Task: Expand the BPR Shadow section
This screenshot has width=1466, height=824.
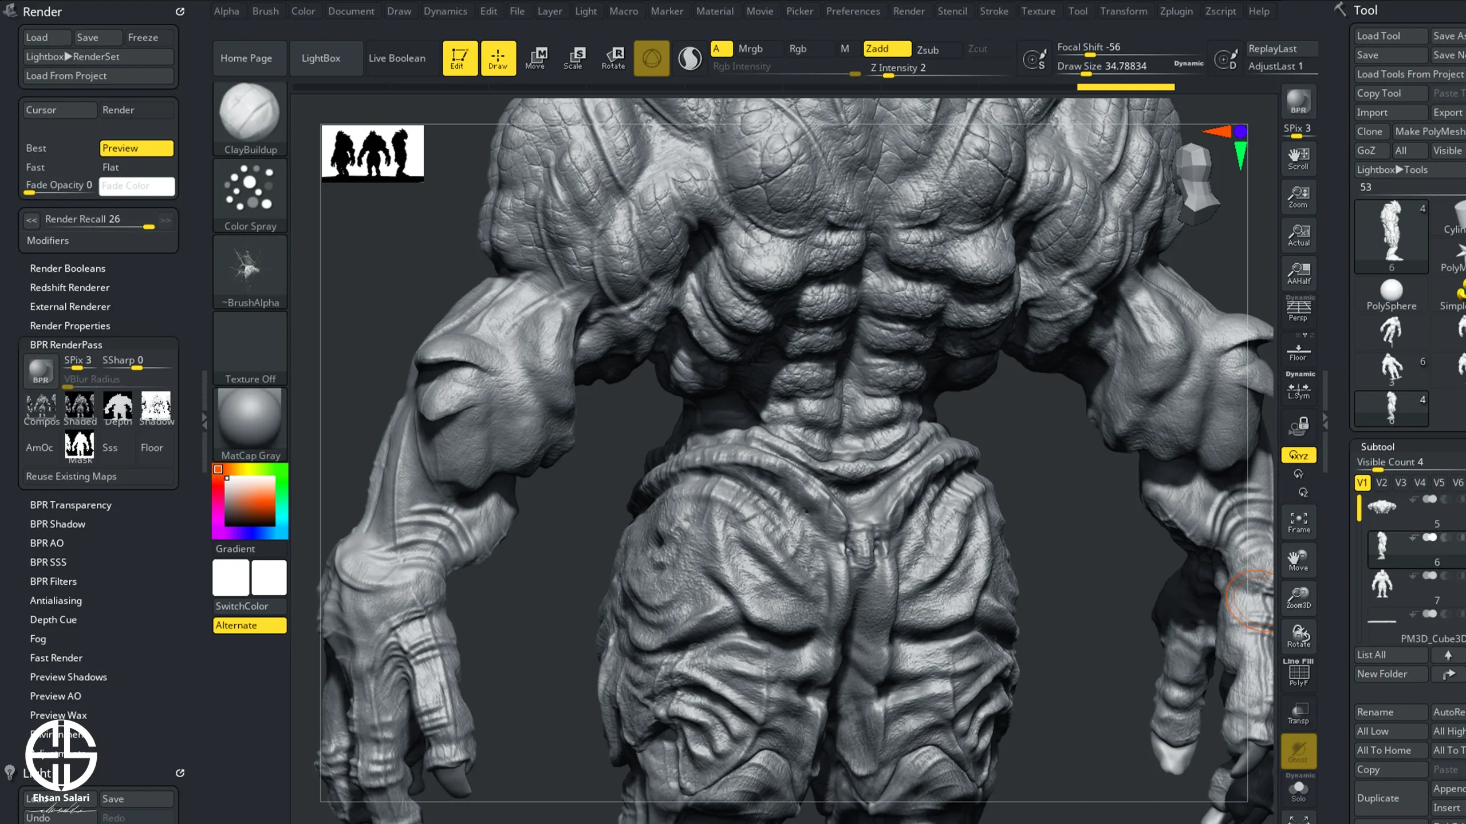Action: [57, 524]
